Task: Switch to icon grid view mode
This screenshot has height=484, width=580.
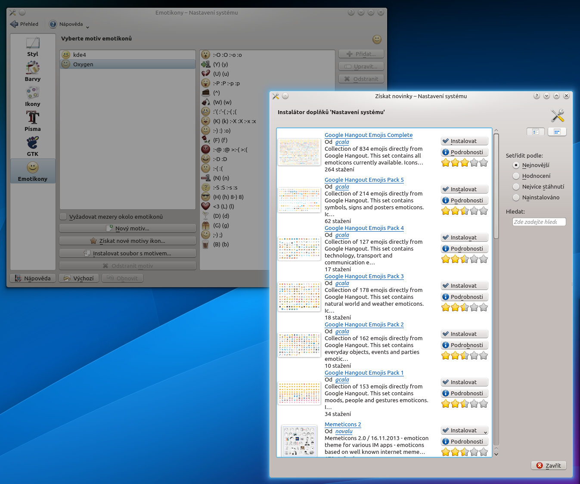Action: click(557, 132)
